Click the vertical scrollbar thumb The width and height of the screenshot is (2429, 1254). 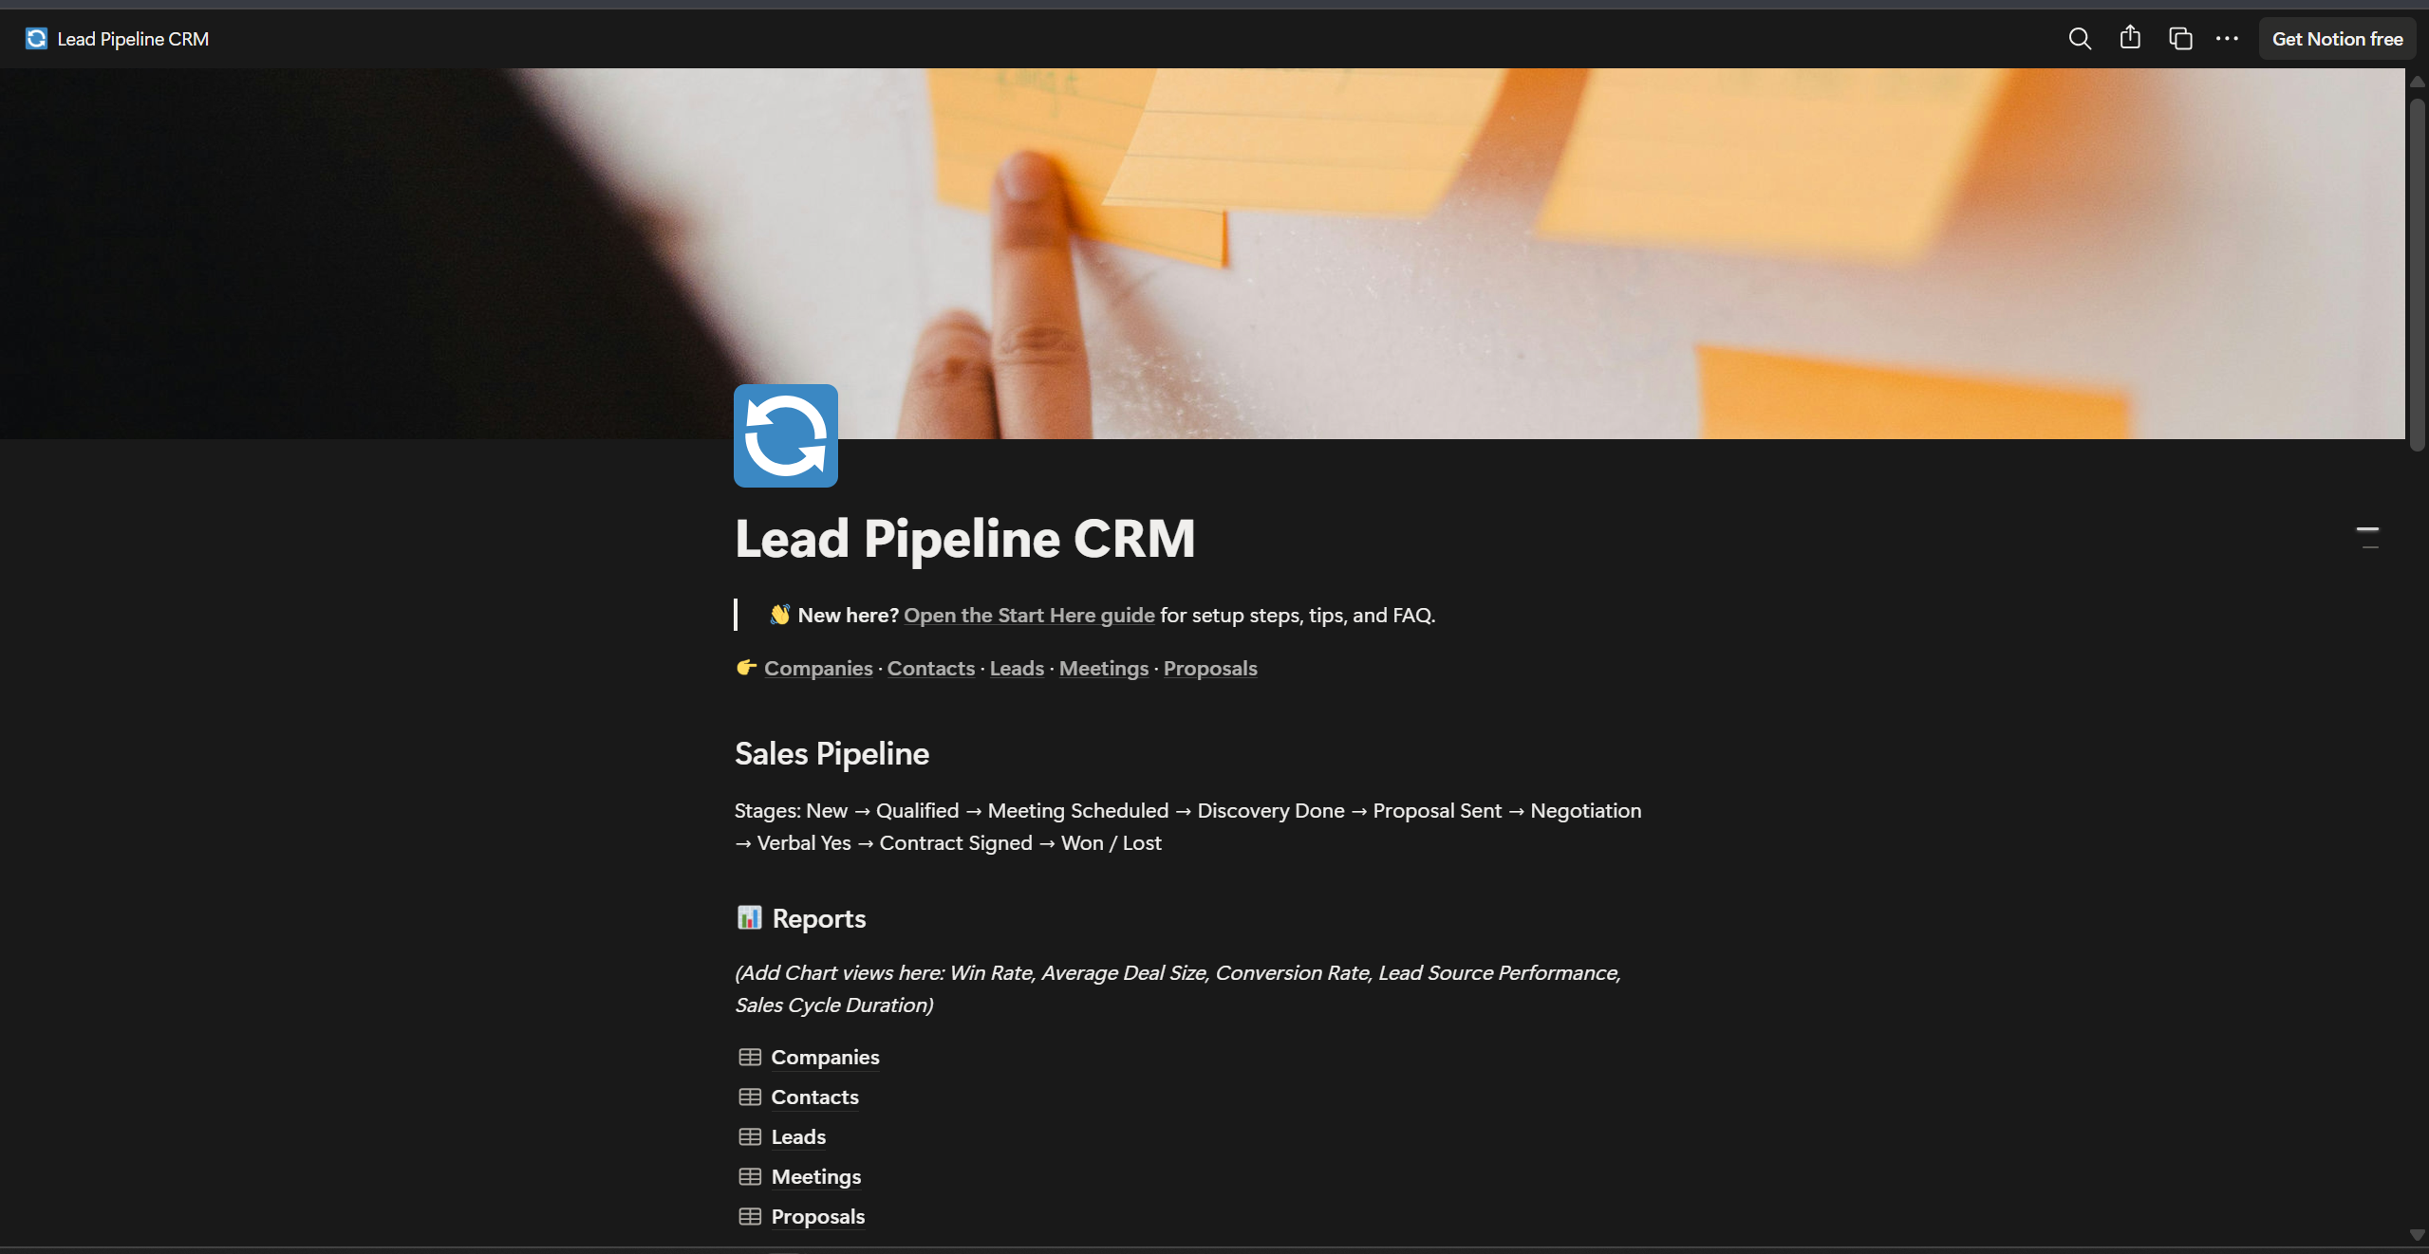point(2417,275)
